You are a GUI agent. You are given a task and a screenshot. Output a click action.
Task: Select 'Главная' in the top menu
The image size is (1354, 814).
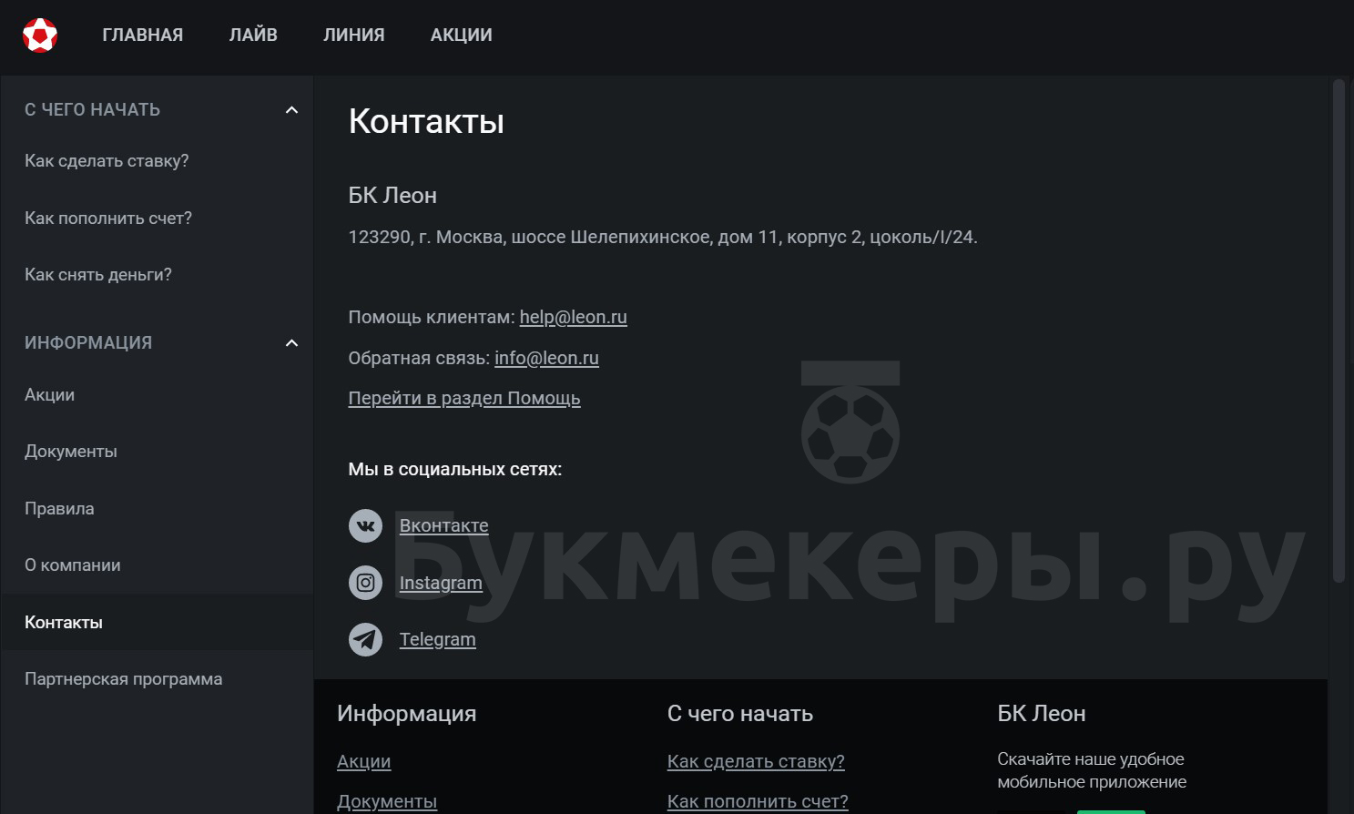[x=143, y=35]
